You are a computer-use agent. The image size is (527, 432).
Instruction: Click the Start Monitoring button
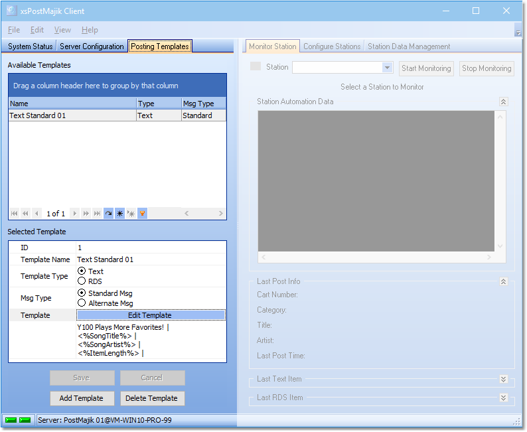[426, 68]
